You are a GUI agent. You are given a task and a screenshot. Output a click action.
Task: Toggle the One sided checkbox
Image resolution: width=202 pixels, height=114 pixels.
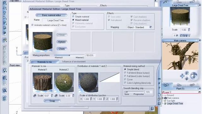click(x=109, y=17)
